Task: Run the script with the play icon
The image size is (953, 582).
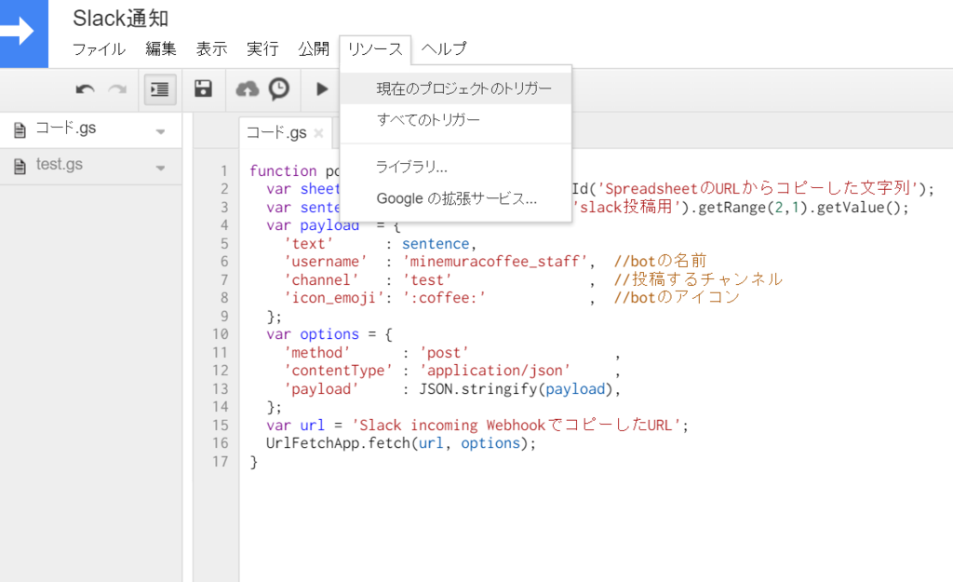Action: click(x=322, y=89)
